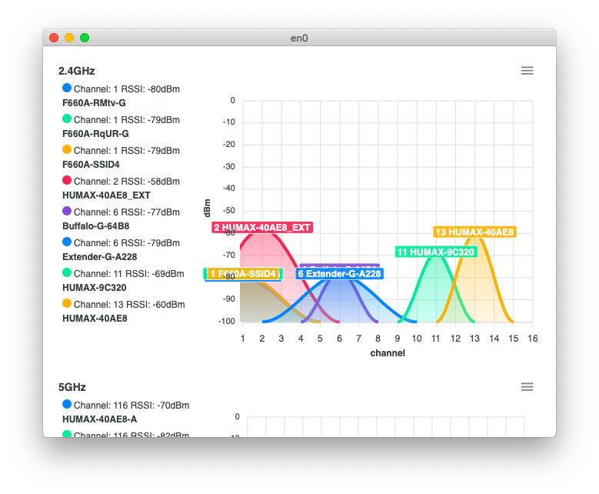Click the green macOS zoom window button
This screenshot has width=599, height=494.
coord(85,38)
